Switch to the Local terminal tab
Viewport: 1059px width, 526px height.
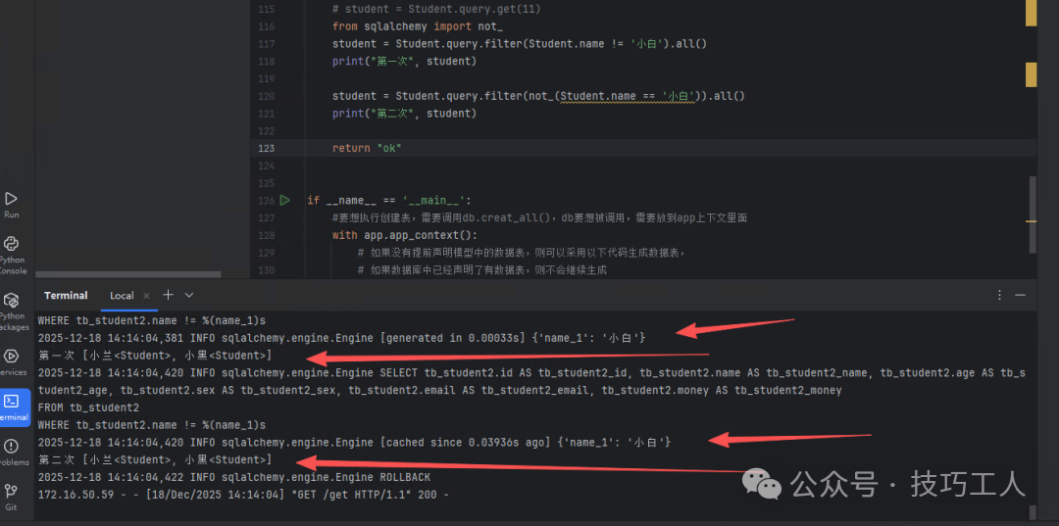click(x=123, y=296)
